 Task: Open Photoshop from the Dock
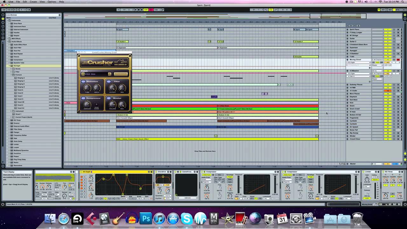[146, 219]
